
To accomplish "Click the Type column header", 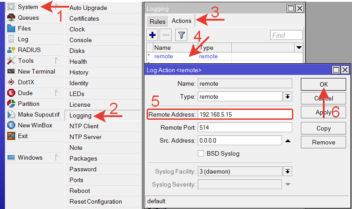I will point(215,48).
